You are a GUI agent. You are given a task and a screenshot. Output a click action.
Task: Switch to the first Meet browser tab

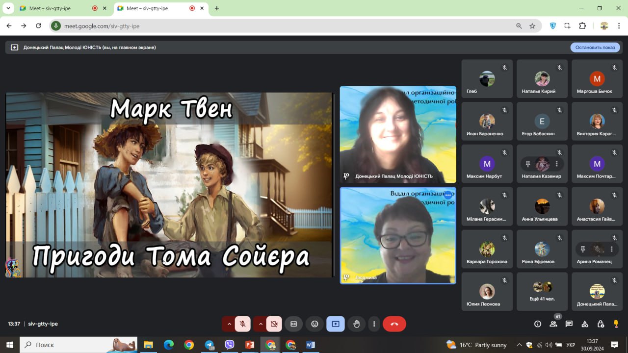coord(58,8)
